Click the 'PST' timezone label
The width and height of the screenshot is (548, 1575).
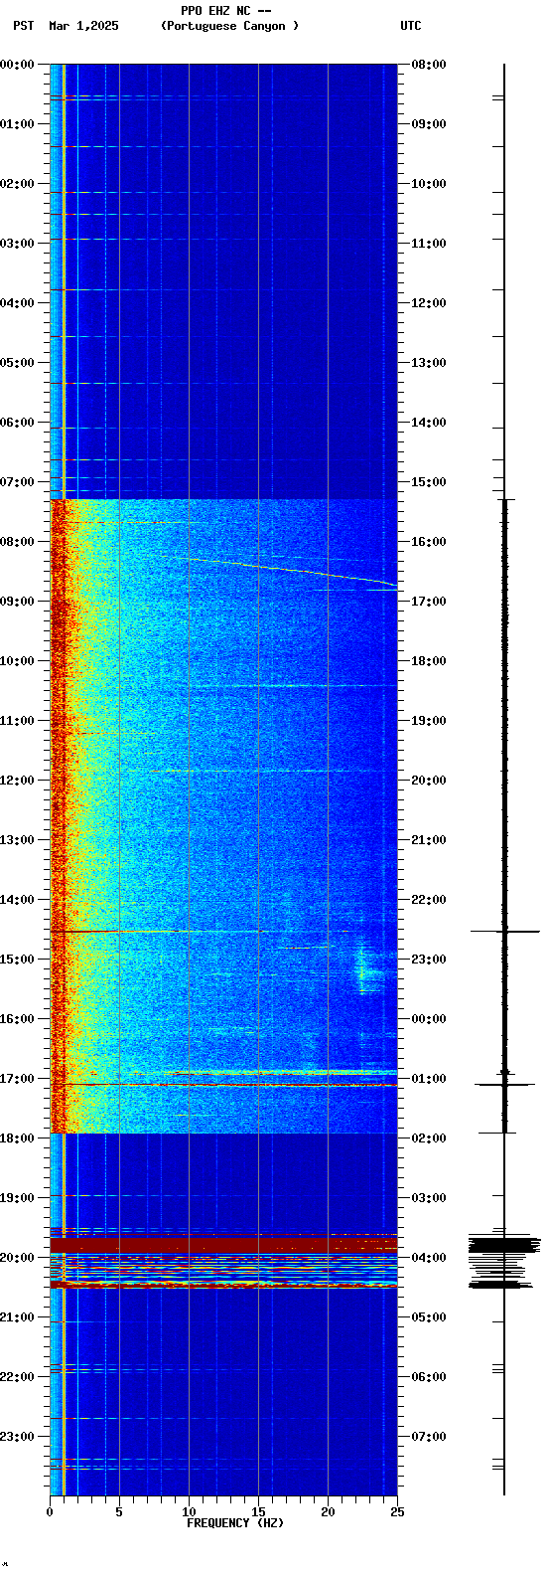coord(23,26)
